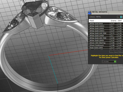Select the Rose Gold:10KR row
The image size is (123, 92).
(x=106, y=48)
